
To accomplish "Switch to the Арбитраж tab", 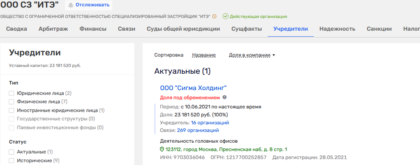I will pos(53,29).
